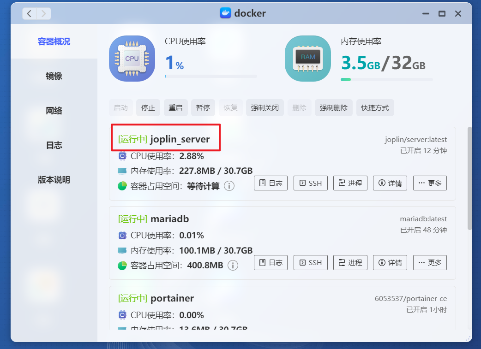Expand 更多 more options for mariadb
Screen dimensions: 481x349
click(430, 262)
